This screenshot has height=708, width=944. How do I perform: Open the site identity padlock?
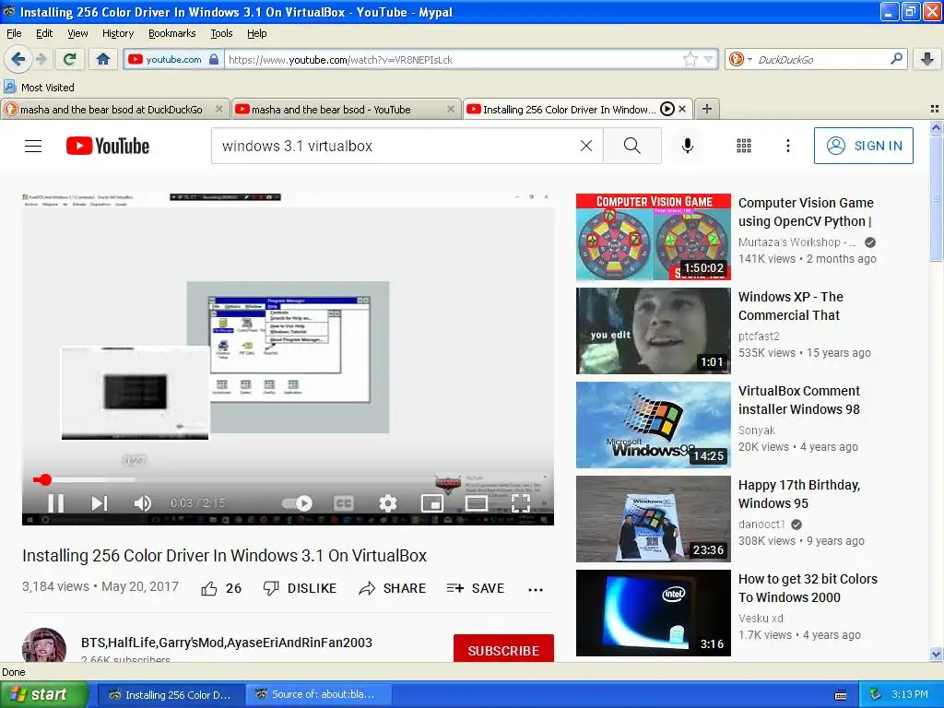pos(214,59)
